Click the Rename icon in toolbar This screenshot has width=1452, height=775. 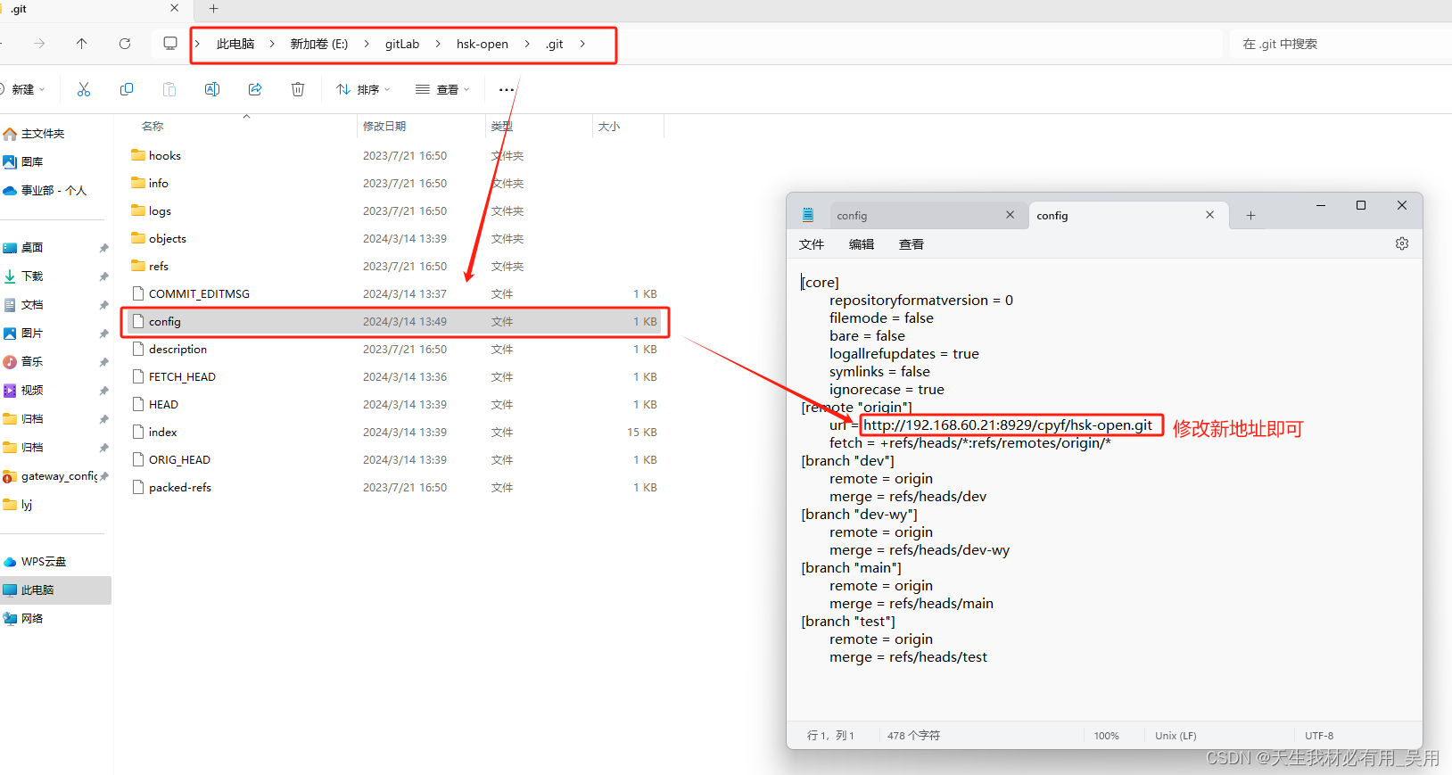pos(212,89)
